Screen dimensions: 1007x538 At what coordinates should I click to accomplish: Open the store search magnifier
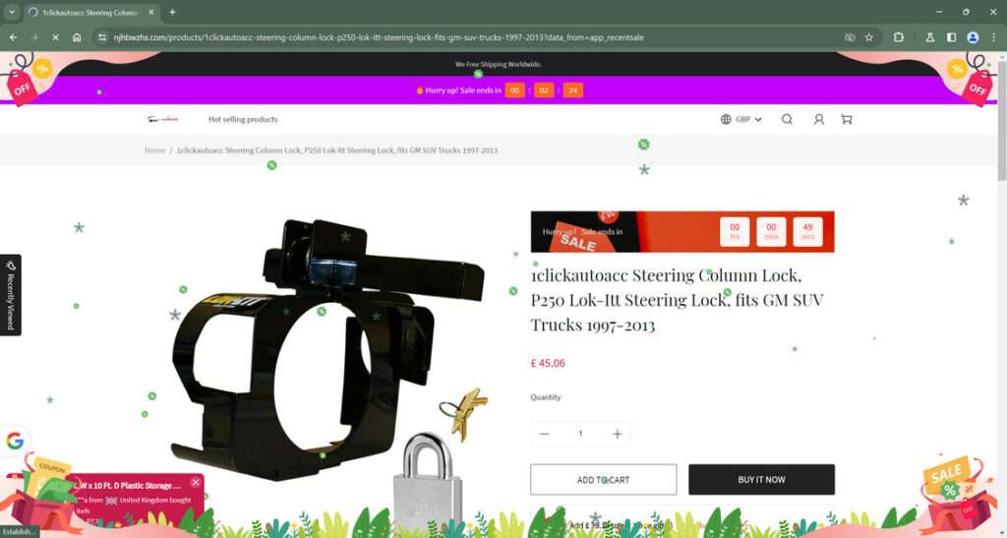pos(787,119)
